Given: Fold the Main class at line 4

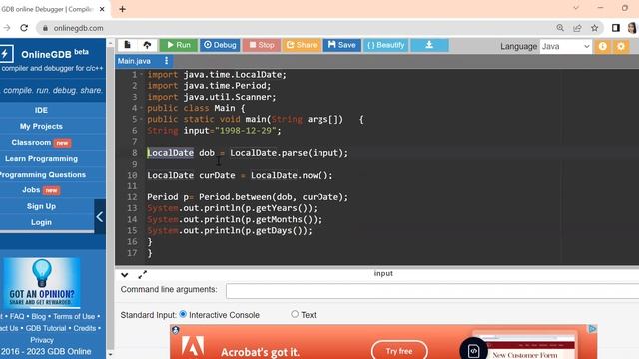Looking at the screenshot, I should [x=142, y=108].
